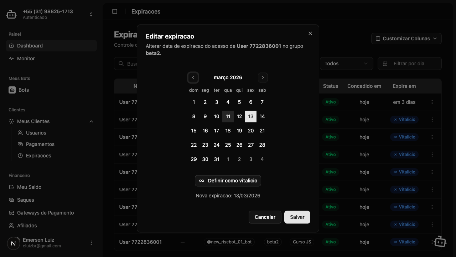
Task: Open account switcher next to phone number
Action: [x=91, y=14]
